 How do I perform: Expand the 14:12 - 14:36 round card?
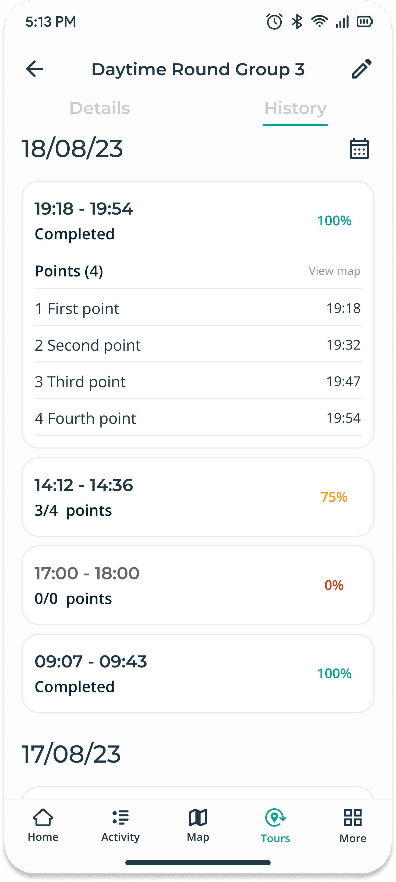tap(198, 497)
